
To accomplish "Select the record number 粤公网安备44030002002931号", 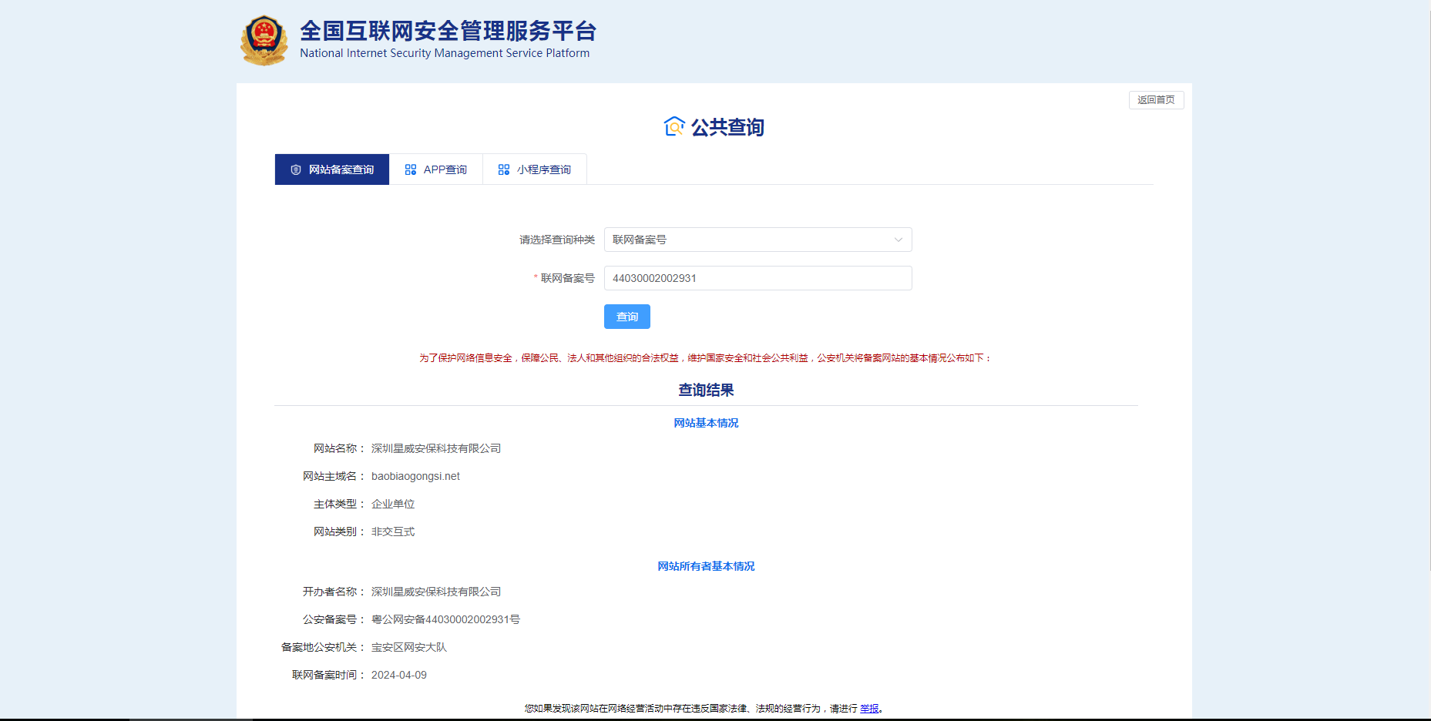I will tap(445, 619).
